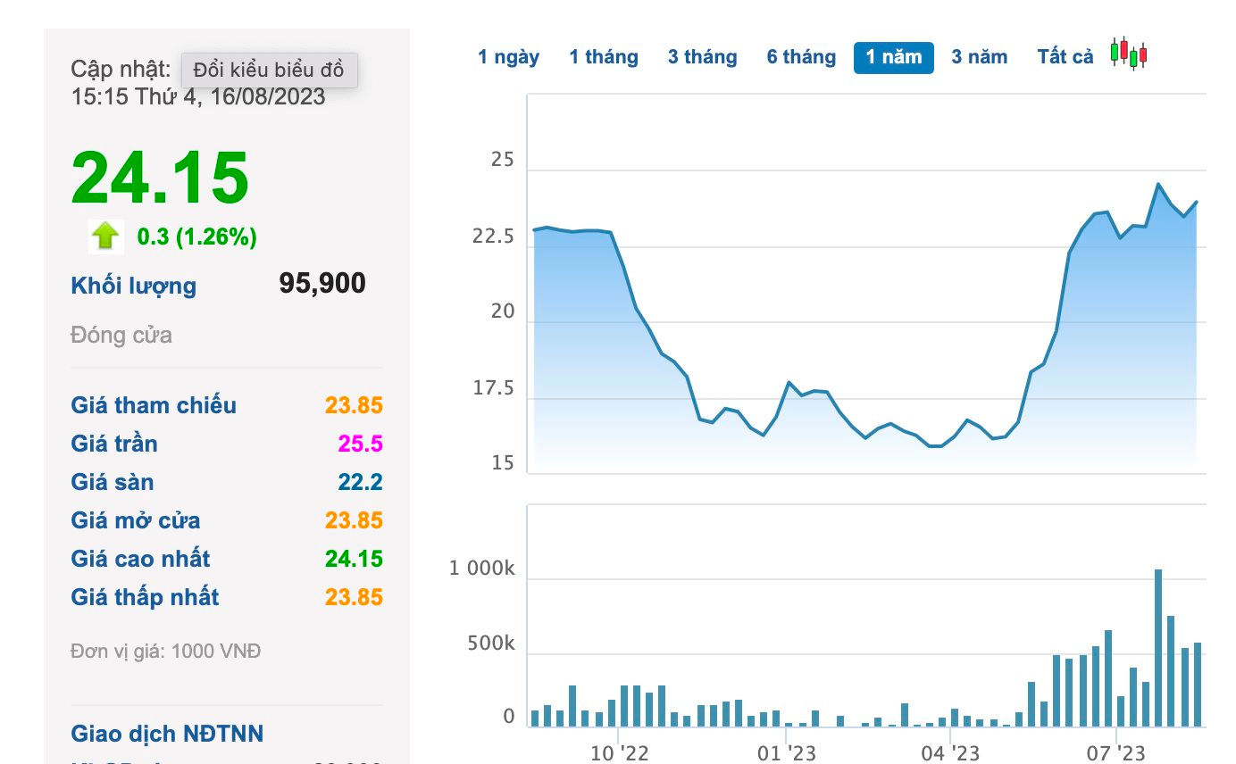Click the current price 24.15
Screen dimensions: 1236x764
click(160, 179)
